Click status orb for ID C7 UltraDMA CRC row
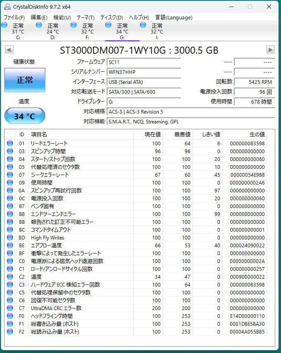Viewport: 281px width, 353px height. coord(10,308)
